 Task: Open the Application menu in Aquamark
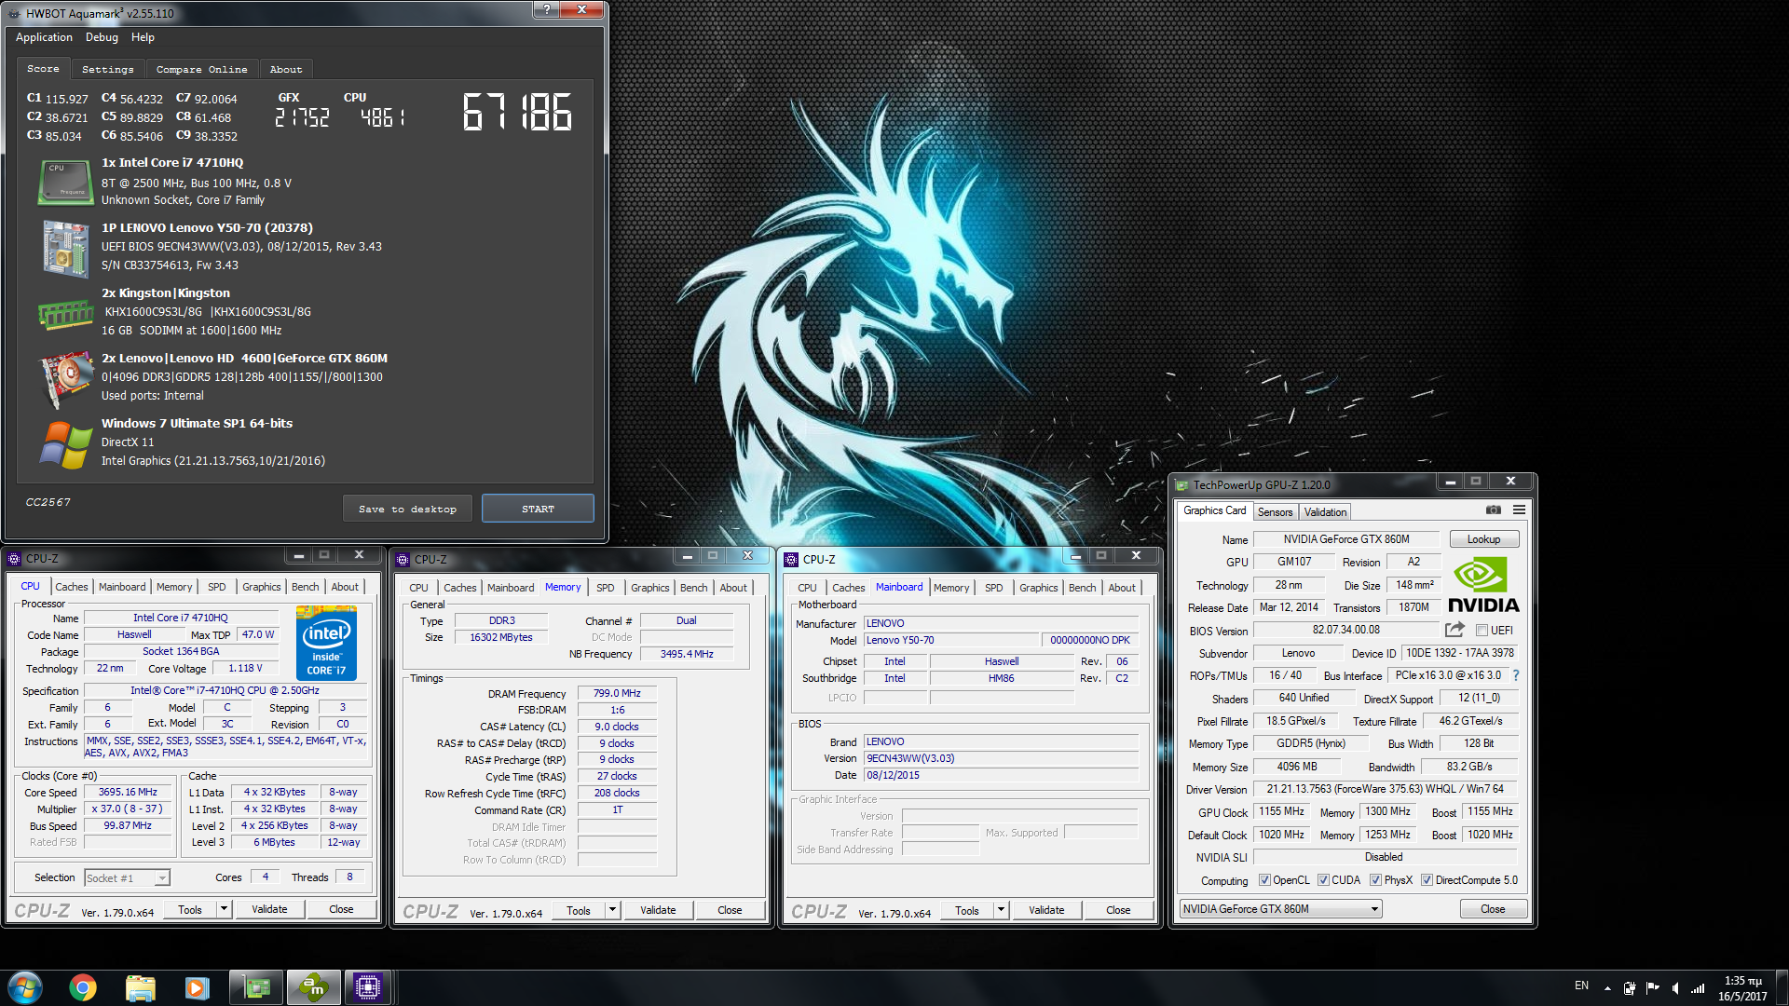pyautogui.click(x=44, y=37)
